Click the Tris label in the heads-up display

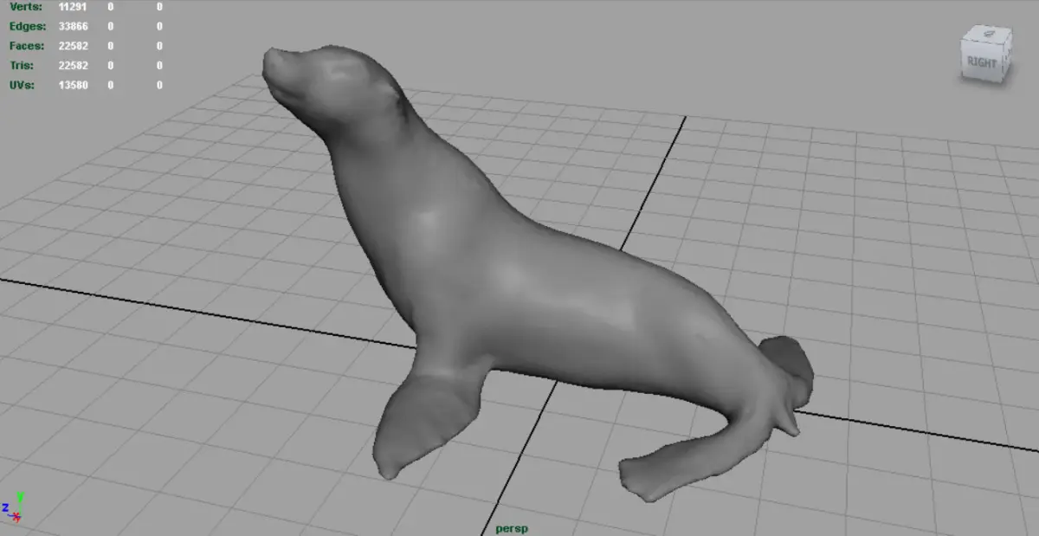coord(22,66)
